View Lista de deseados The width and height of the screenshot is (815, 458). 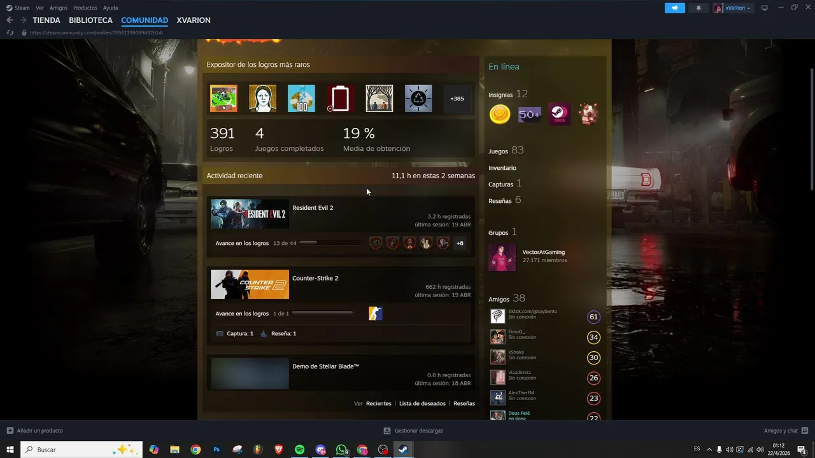tap(422, 403)
